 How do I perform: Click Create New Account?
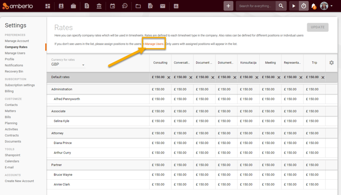19,181
